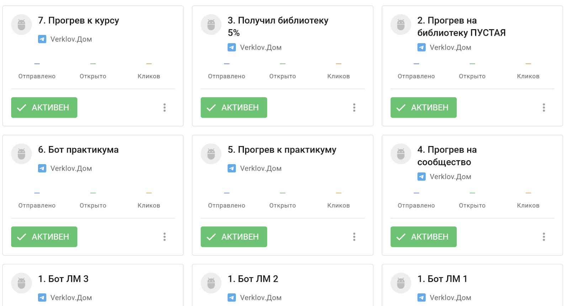Click the 'Verklov.Дом' channel link under '5. Прогрев к практикуму'
Image resolution: width=569 pixels, height=306 pixels.
[x=261, y=168]
